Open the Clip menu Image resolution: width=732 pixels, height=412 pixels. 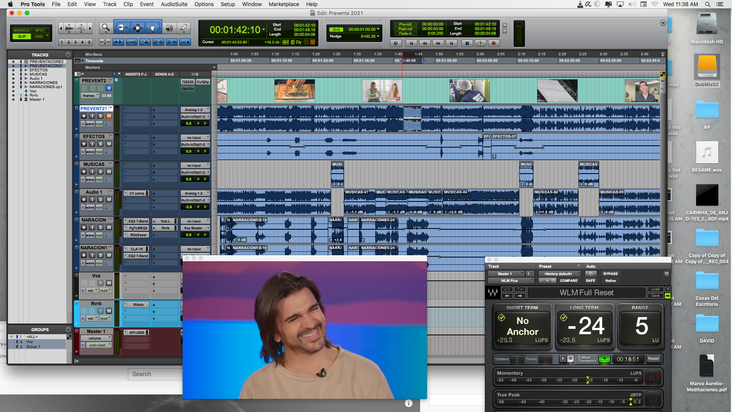pyautogui.click(x=128, y=4)
